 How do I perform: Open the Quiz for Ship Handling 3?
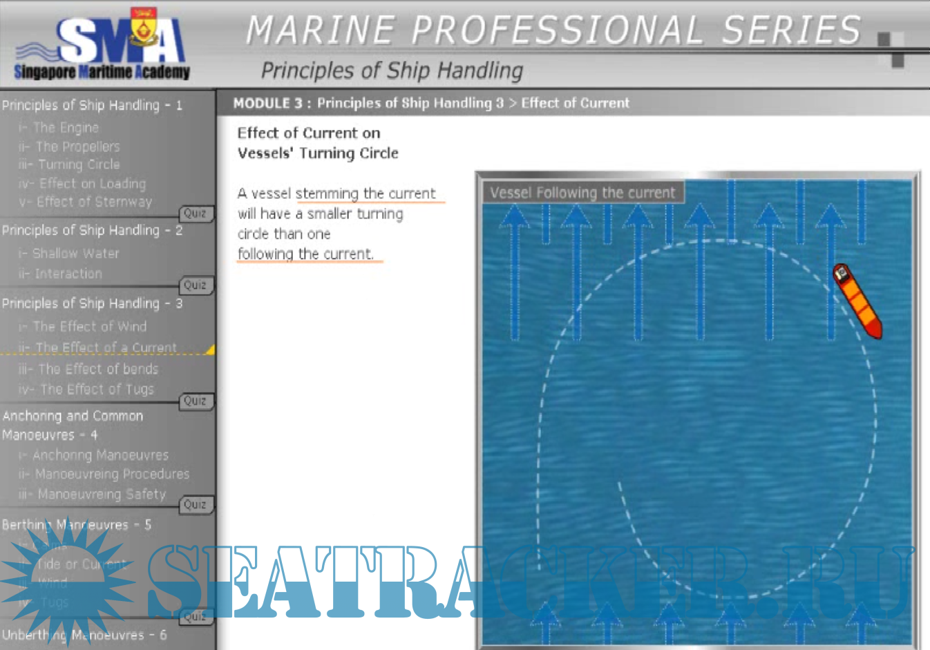click(x=195, y=401)
